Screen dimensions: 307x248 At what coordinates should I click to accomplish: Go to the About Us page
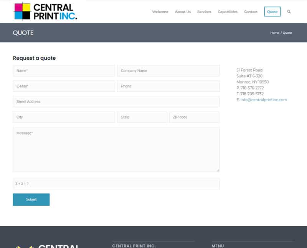(x=183, y=12)
